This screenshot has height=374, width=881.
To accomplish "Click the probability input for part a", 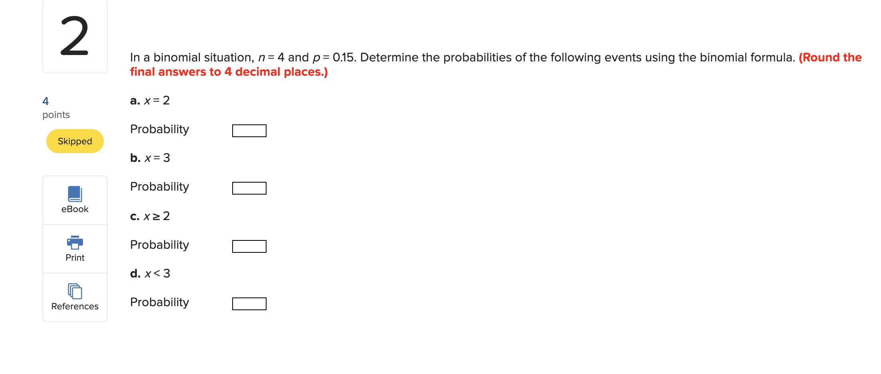I will tap(249, 130).
